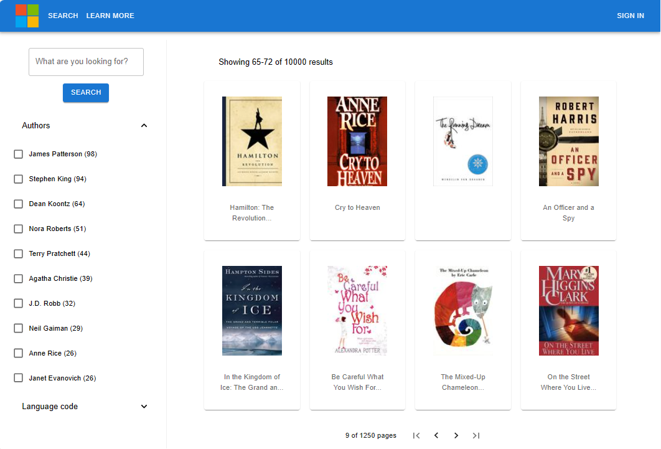Click the SIGN IN link

coord(631,16)
